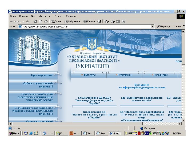Click the Internet zone globe in status bar
The image size is (192, 144).
click(142, 128)
